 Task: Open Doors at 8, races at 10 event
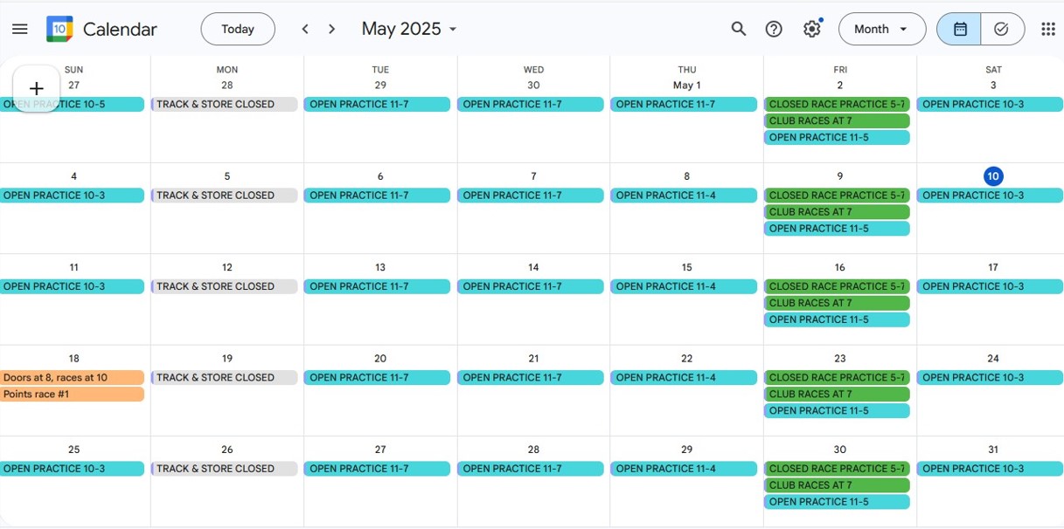[x=72, y=378]
